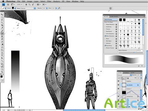The width and height of the screenshot is (148, 111).
Task: Open the Apple menu
Action: point(3,1)
